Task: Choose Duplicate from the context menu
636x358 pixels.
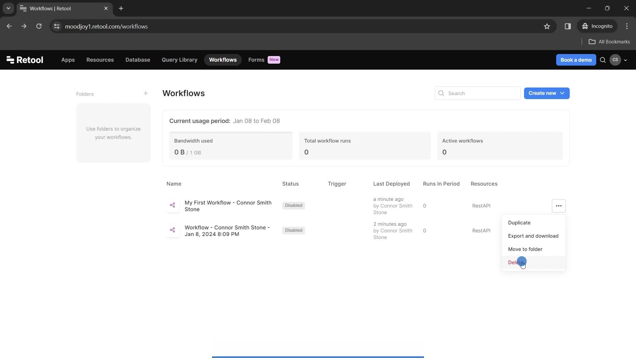Action: click(533, 223)
